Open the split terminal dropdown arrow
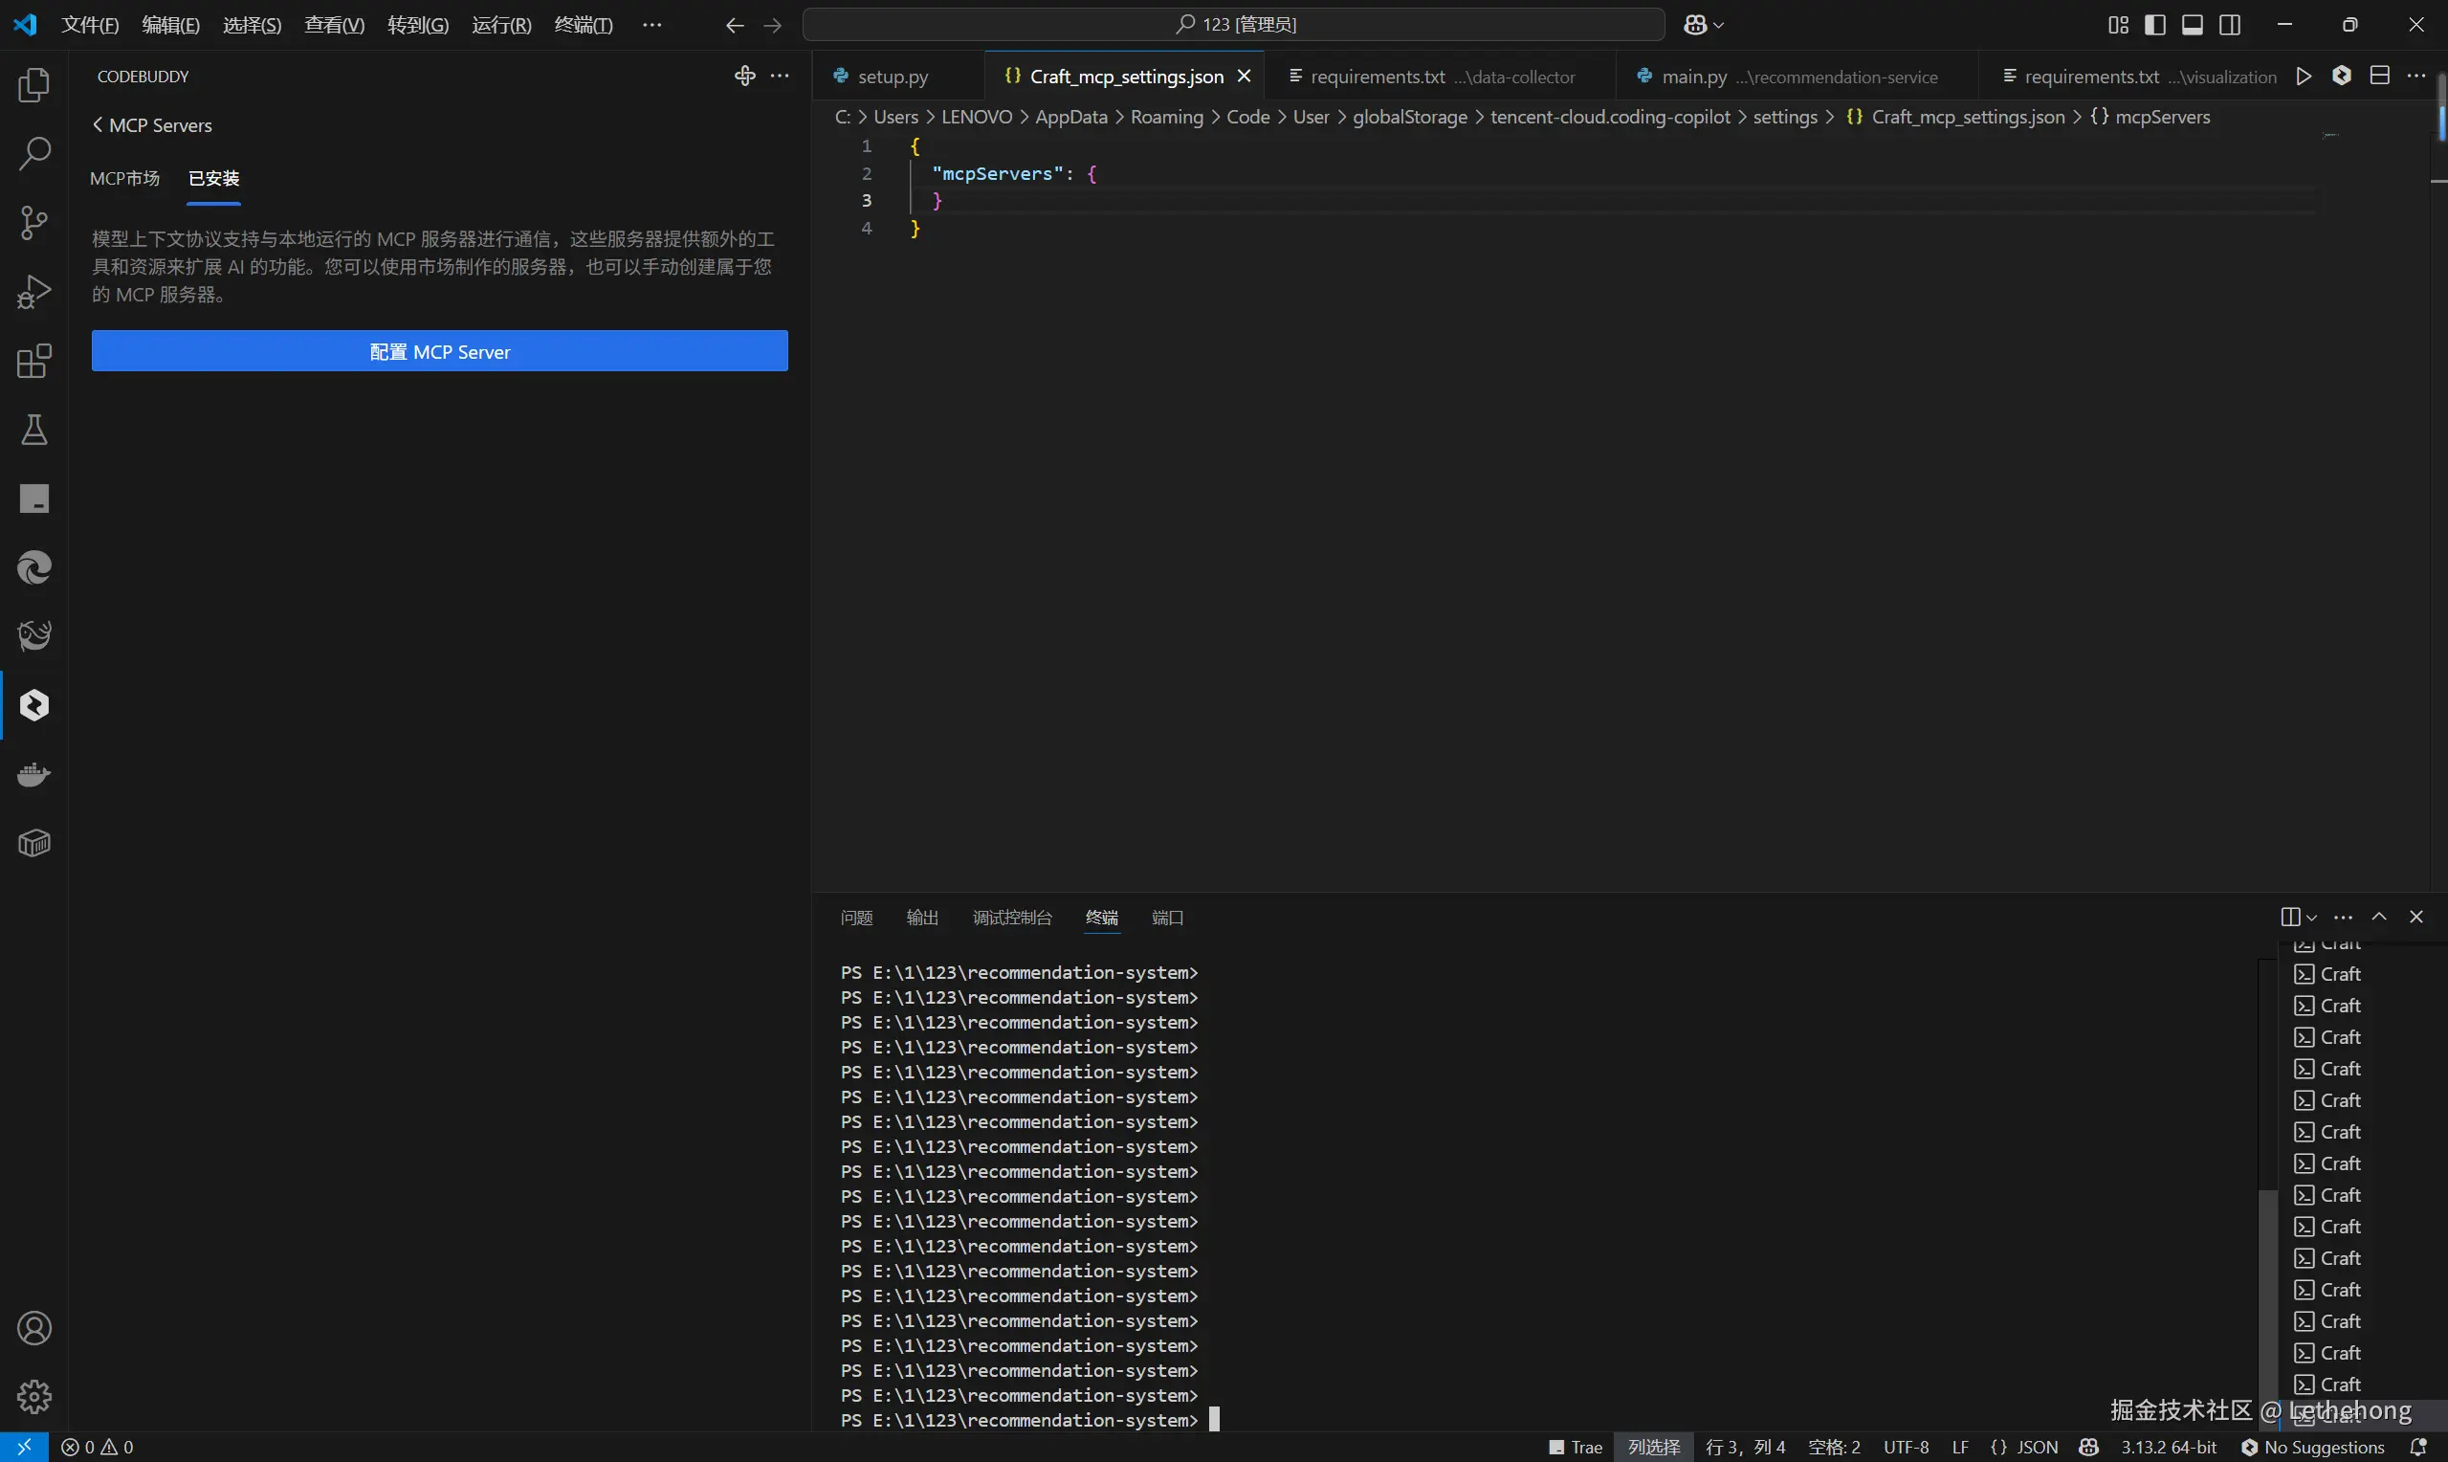Image resolution: width=2448 pixels, height=1462 pixels. tap(2312, 918)
